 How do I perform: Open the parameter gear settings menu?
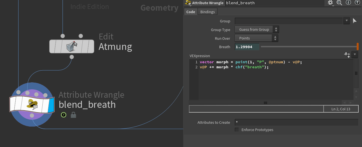pos(331,3)
